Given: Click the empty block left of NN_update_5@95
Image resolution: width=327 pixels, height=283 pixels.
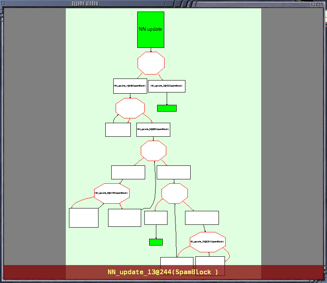Looking at the screenshot, I should coord(118,130).
